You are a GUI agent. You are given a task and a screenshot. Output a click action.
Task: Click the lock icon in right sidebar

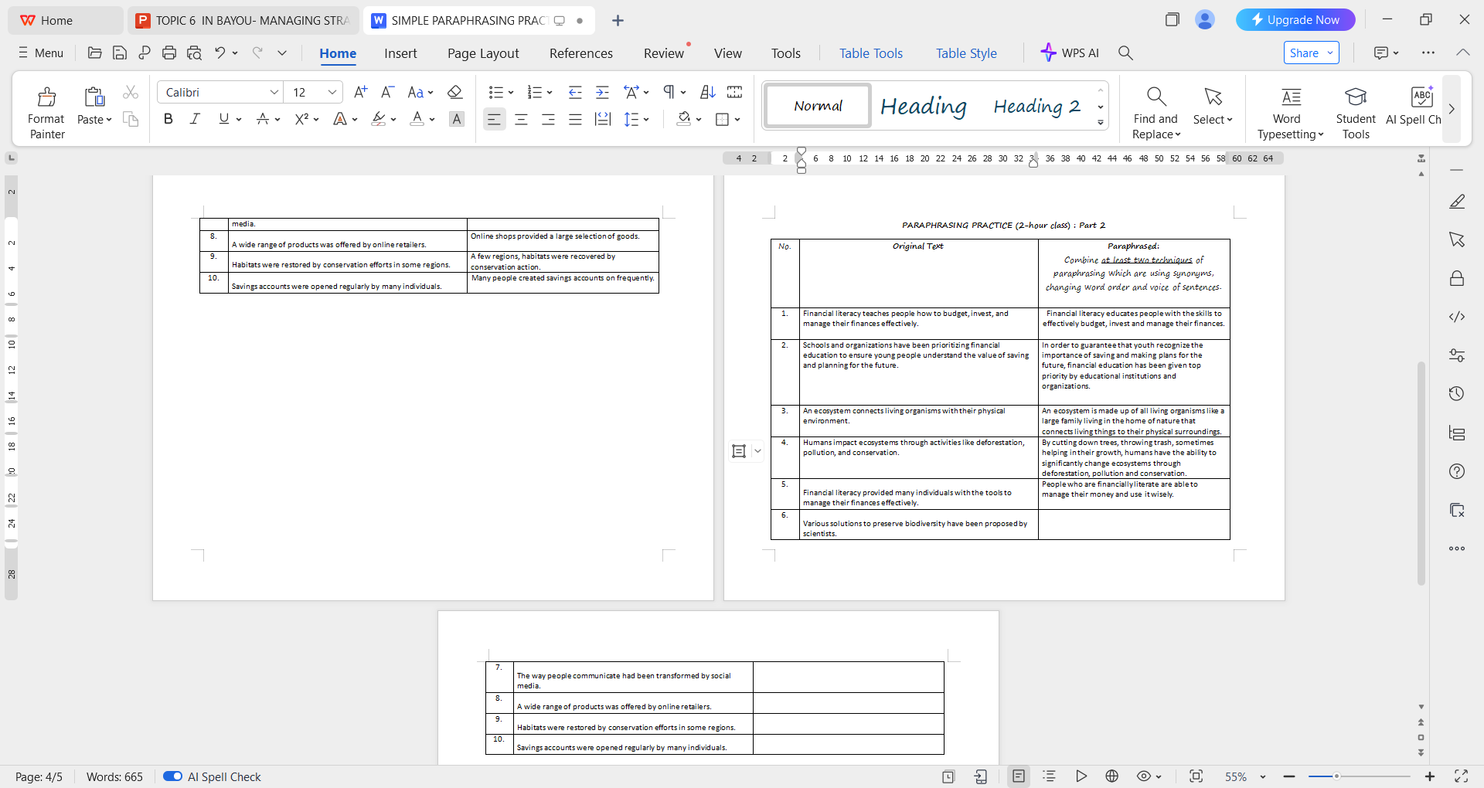(1457, 278)
